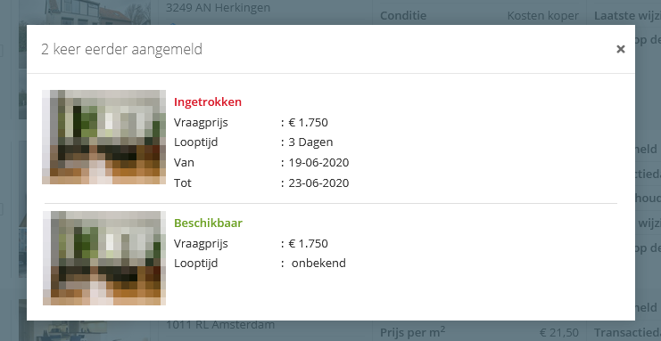
Task: Click the 'Laatste wijzi' column header
Action: click(x=627, y=16)
